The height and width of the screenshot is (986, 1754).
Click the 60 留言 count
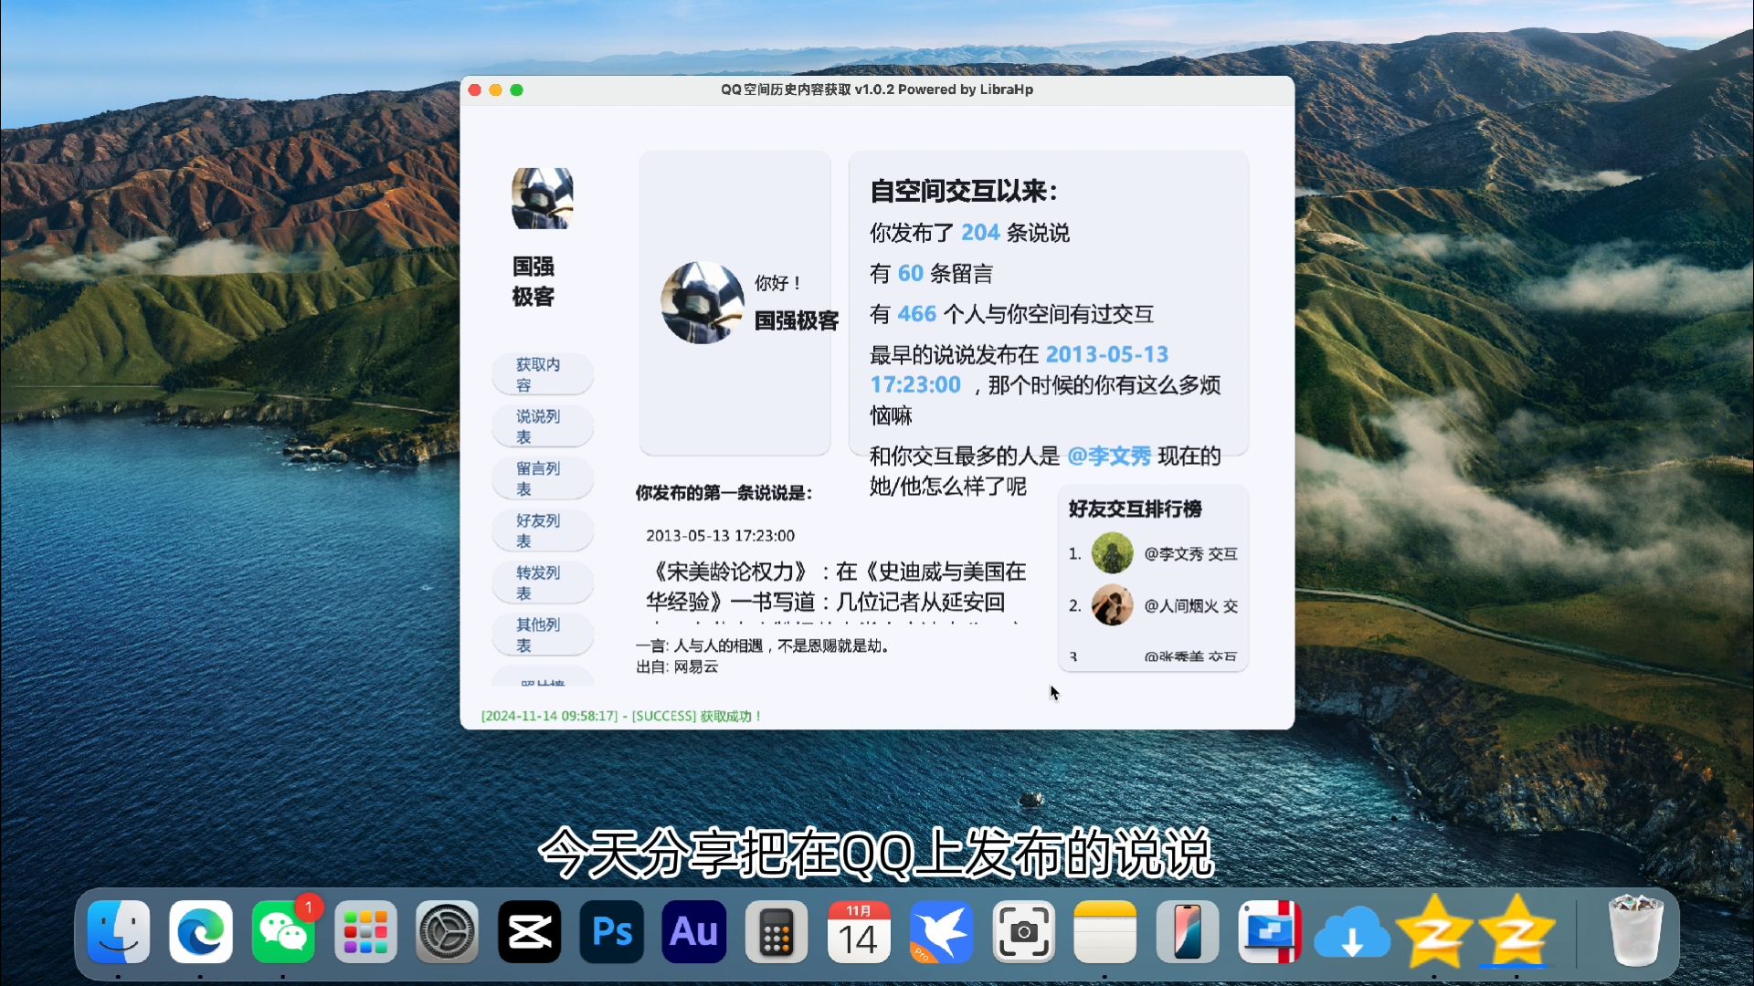911,273
